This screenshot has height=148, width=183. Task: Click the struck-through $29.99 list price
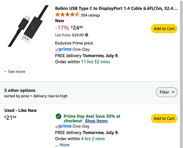78,35
